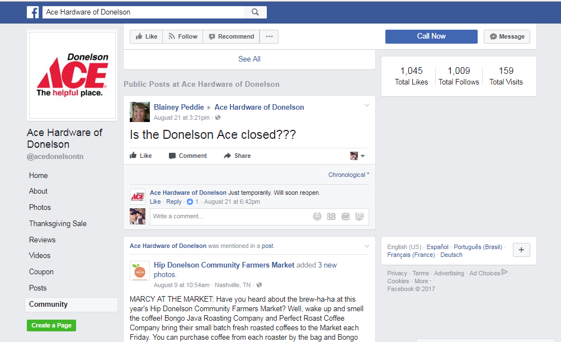This screenshot has height=342, width=561.
Task: Open the Ace Donelson profile picture
Action: point(72,75)
